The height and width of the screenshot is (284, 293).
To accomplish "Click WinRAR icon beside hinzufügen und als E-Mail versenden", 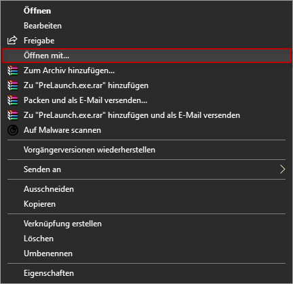I will click(13, 115).
